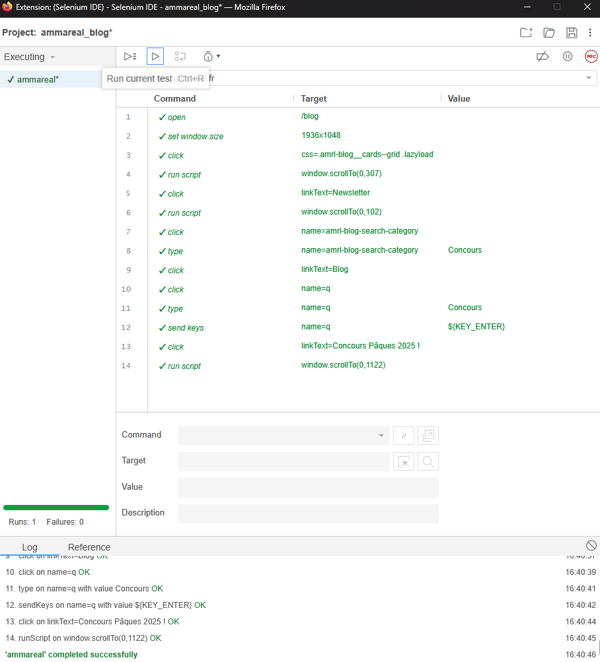Select the ammareal* test in sidebar
This screenshot has width=600, height=662.
[38, 79]
